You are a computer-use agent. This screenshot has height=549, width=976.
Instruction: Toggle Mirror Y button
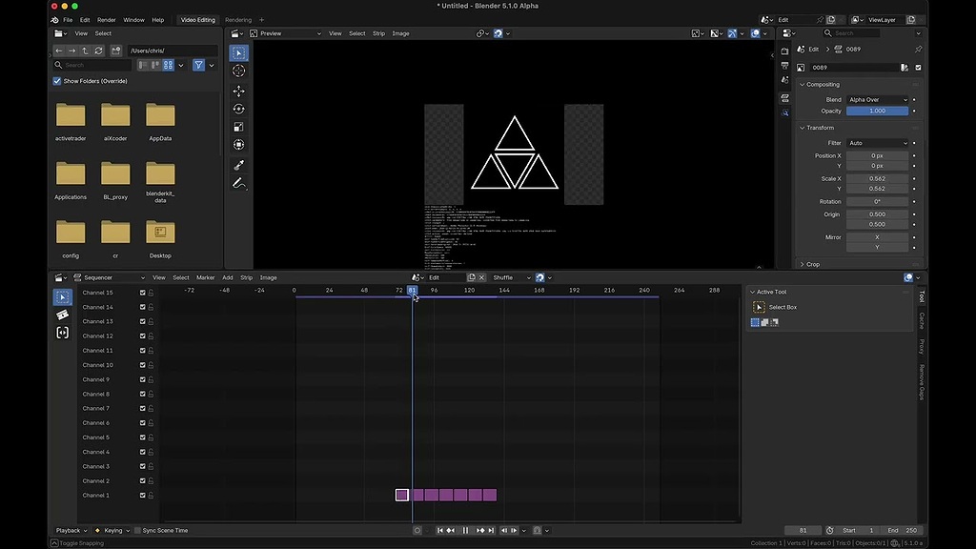pos(877,247)
